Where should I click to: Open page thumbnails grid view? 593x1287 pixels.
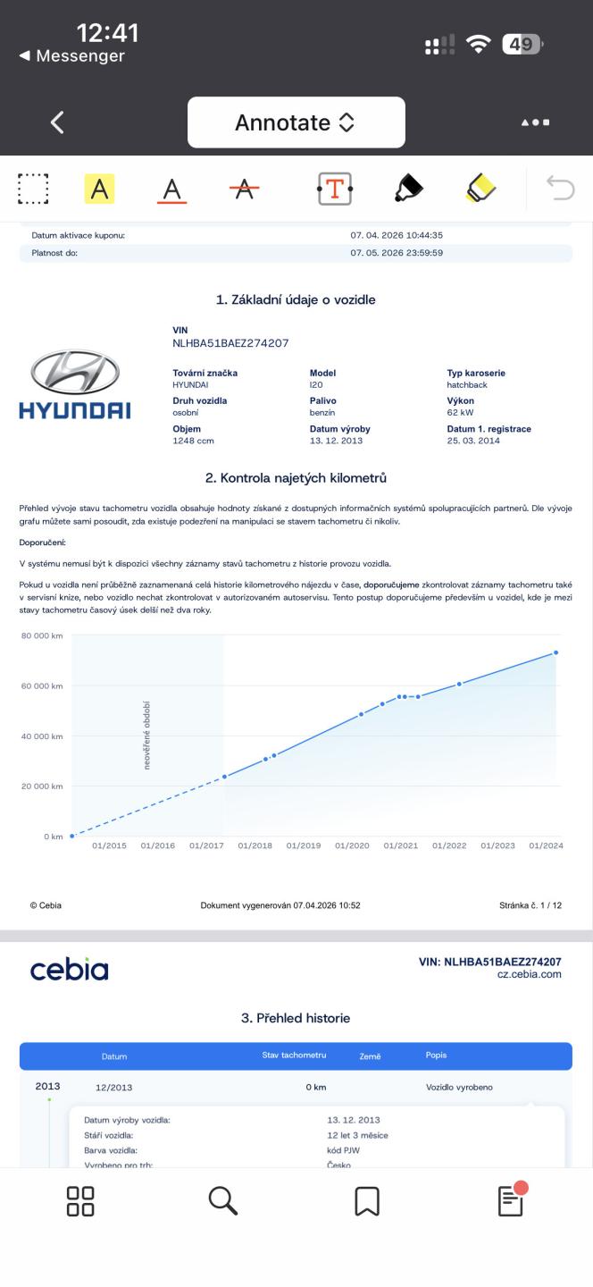(x=80, y=1200)
